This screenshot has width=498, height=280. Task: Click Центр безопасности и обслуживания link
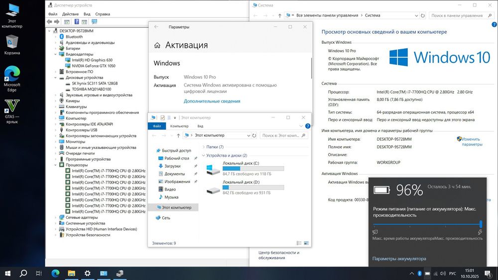278,255
